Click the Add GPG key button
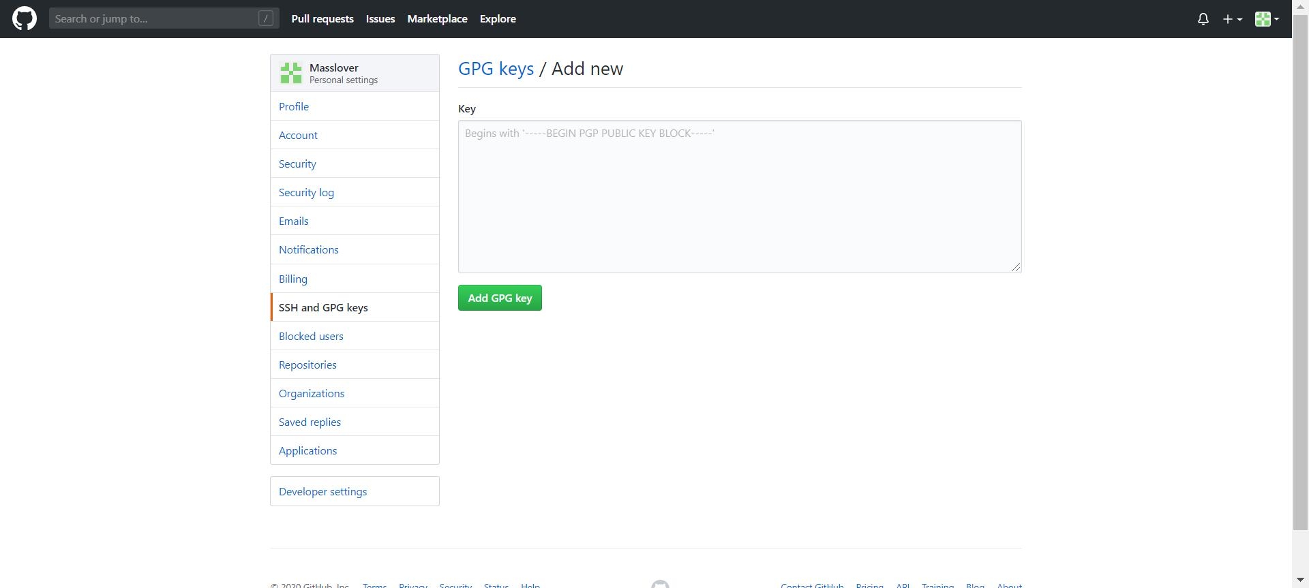Viewport: 1309px width, 588px height. coord(500,298)
